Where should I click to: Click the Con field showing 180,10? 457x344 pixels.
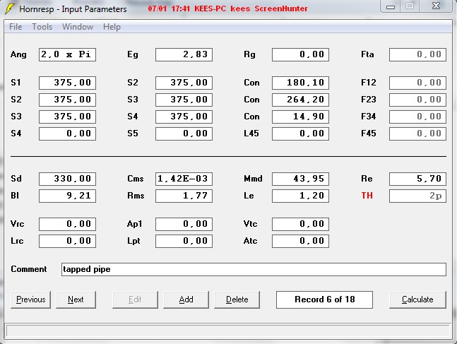click(300, 83)
